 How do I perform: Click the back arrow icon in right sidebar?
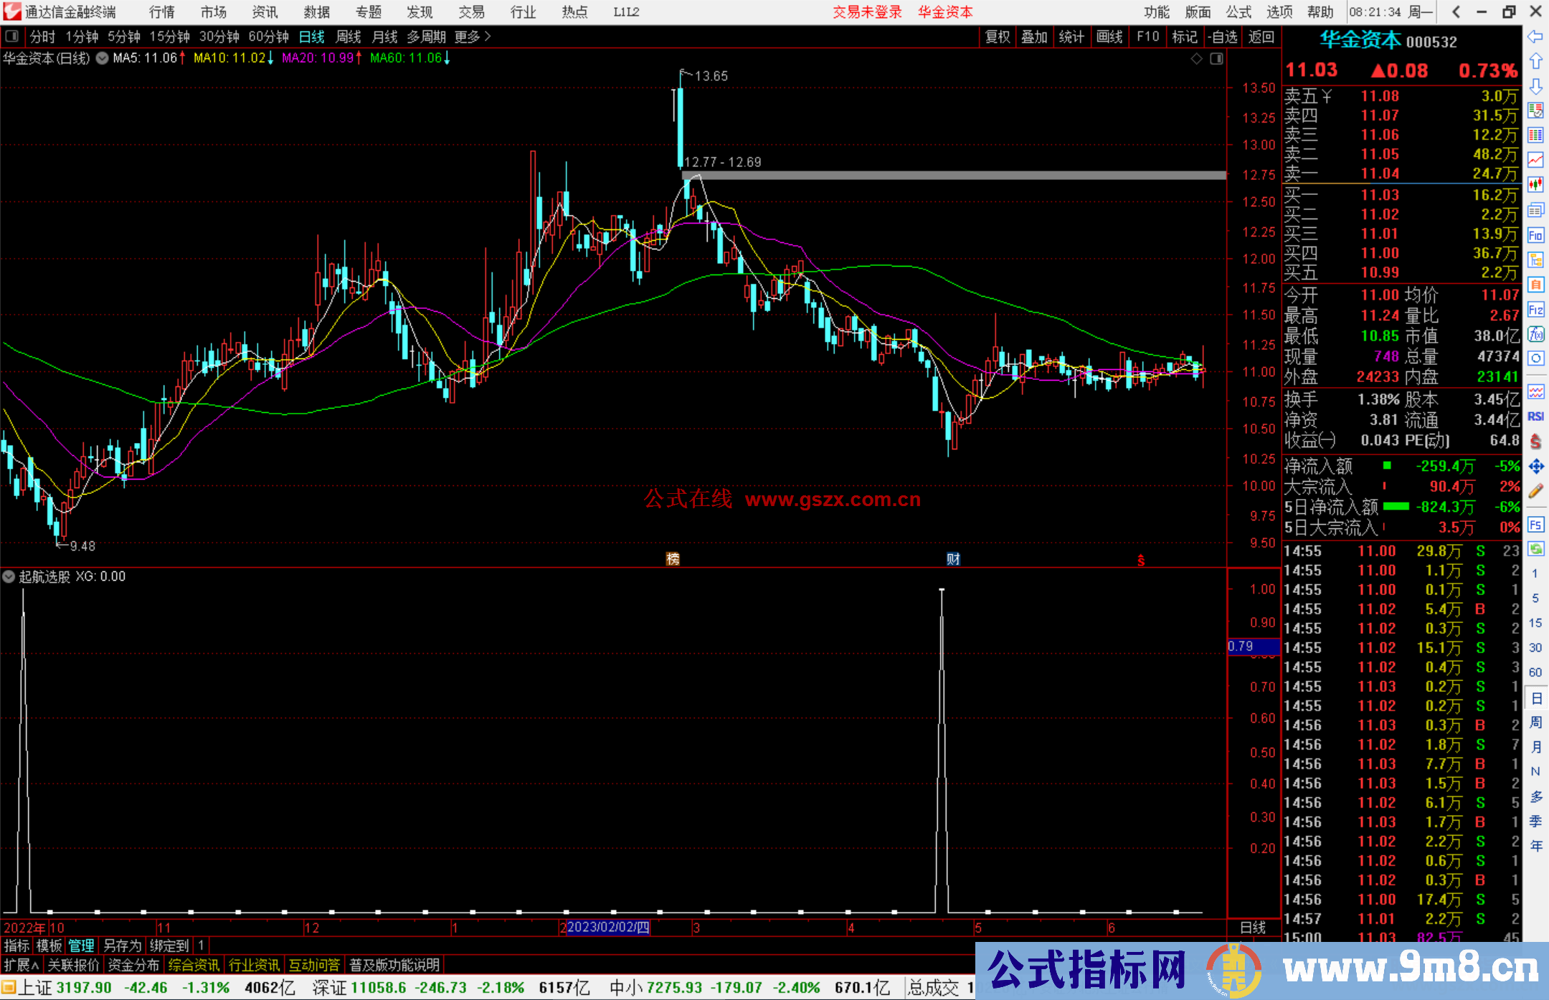pyautogui.click(x=1535, y=37)
